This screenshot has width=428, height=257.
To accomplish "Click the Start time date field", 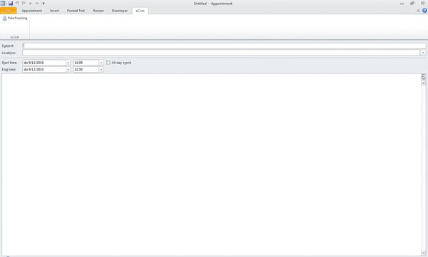I will 44,63.
